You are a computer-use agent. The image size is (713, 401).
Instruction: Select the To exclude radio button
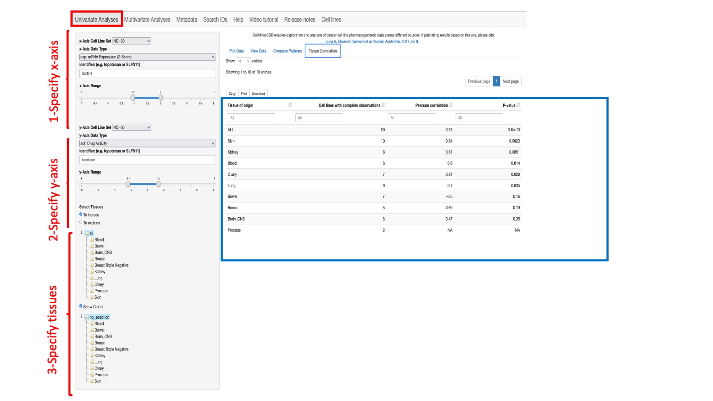81,223
